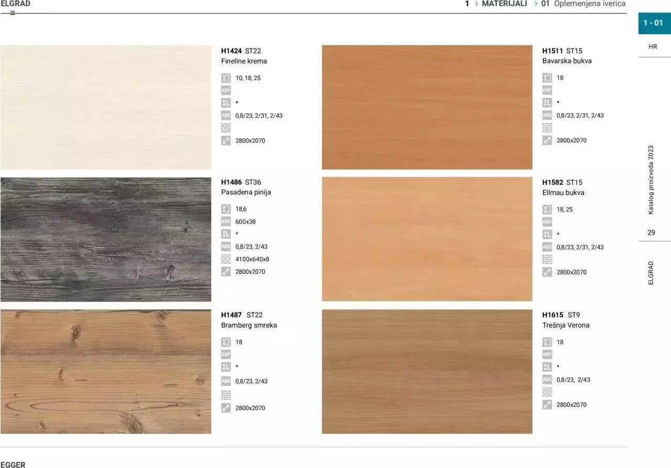Select the MATERIJALI breadcrumb item
The height and width of the screenshot is (468, 671).
click(504, 4)
